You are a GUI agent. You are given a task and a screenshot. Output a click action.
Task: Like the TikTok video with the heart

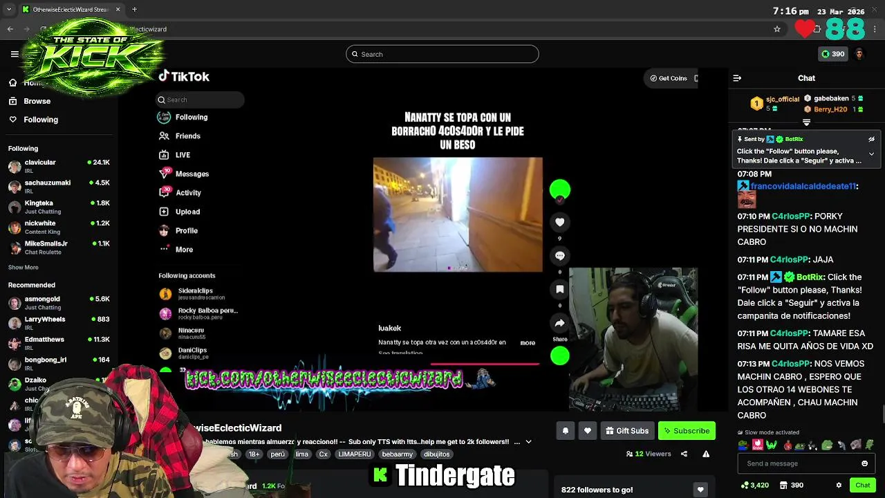(560, 222)
